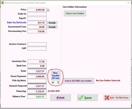Click the GAP input field
Viewport: 132px width, 109px height.
[37, 49]
